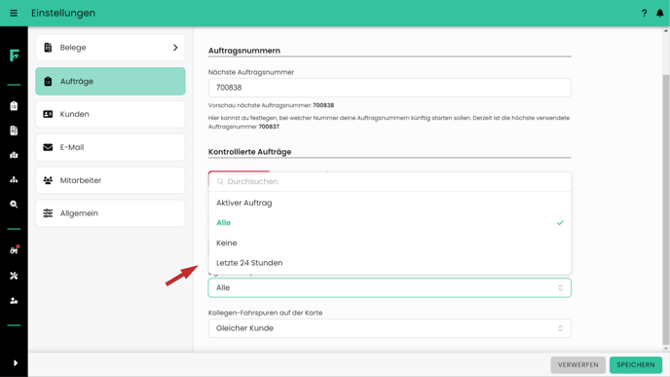670x377 pixels.
Task: Click the Belege document icon
Action: click(48, 48)
